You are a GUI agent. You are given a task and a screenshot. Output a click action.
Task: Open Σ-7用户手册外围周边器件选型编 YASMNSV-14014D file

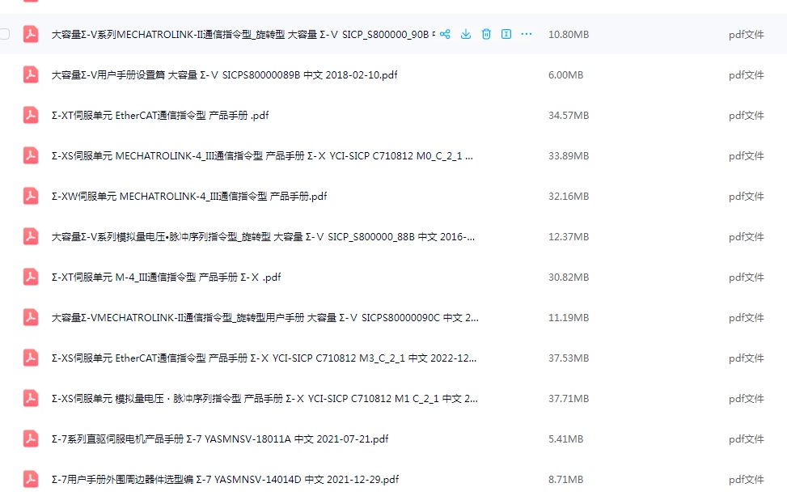coord(225,480)
